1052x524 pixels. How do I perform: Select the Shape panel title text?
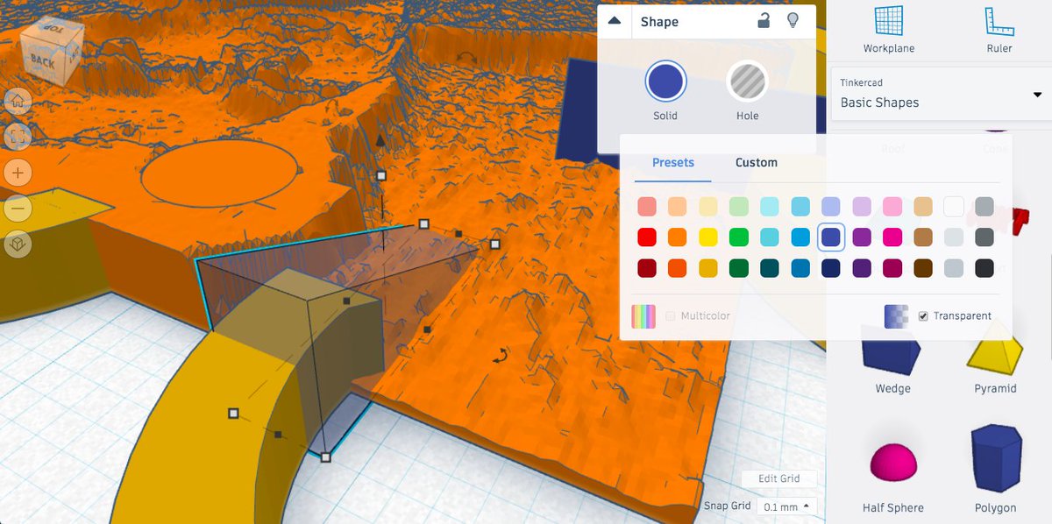click(659, 21)
